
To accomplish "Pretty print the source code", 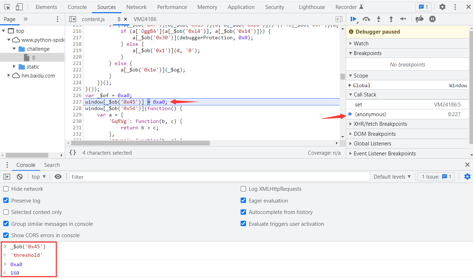I will (x=73, y=153).
